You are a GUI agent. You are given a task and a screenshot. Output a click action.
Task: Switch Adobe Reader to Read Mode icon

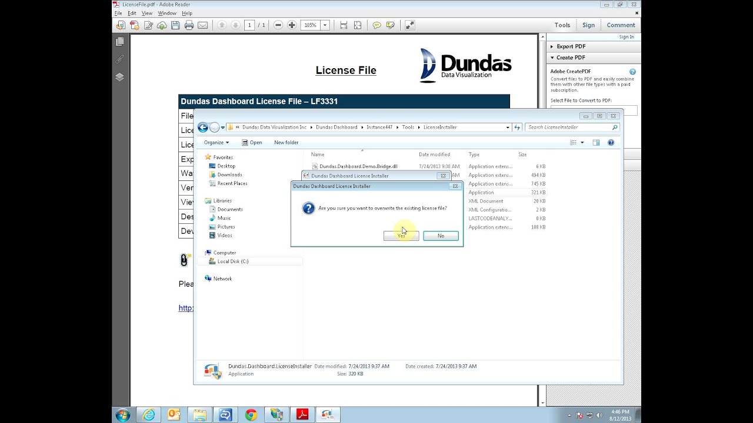click(x=409, y=25)
